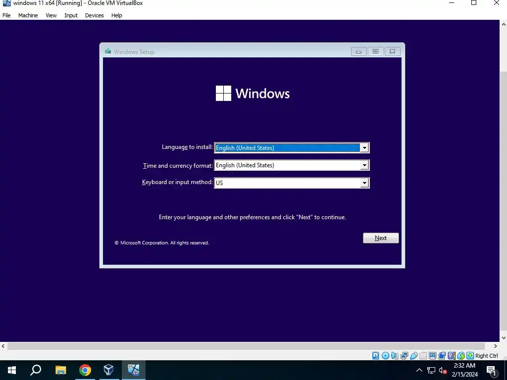Click the vertical scrollbar down arrow
Image resolution: width=507 pixels, height=380 pixels.
[x=504, y=338]
